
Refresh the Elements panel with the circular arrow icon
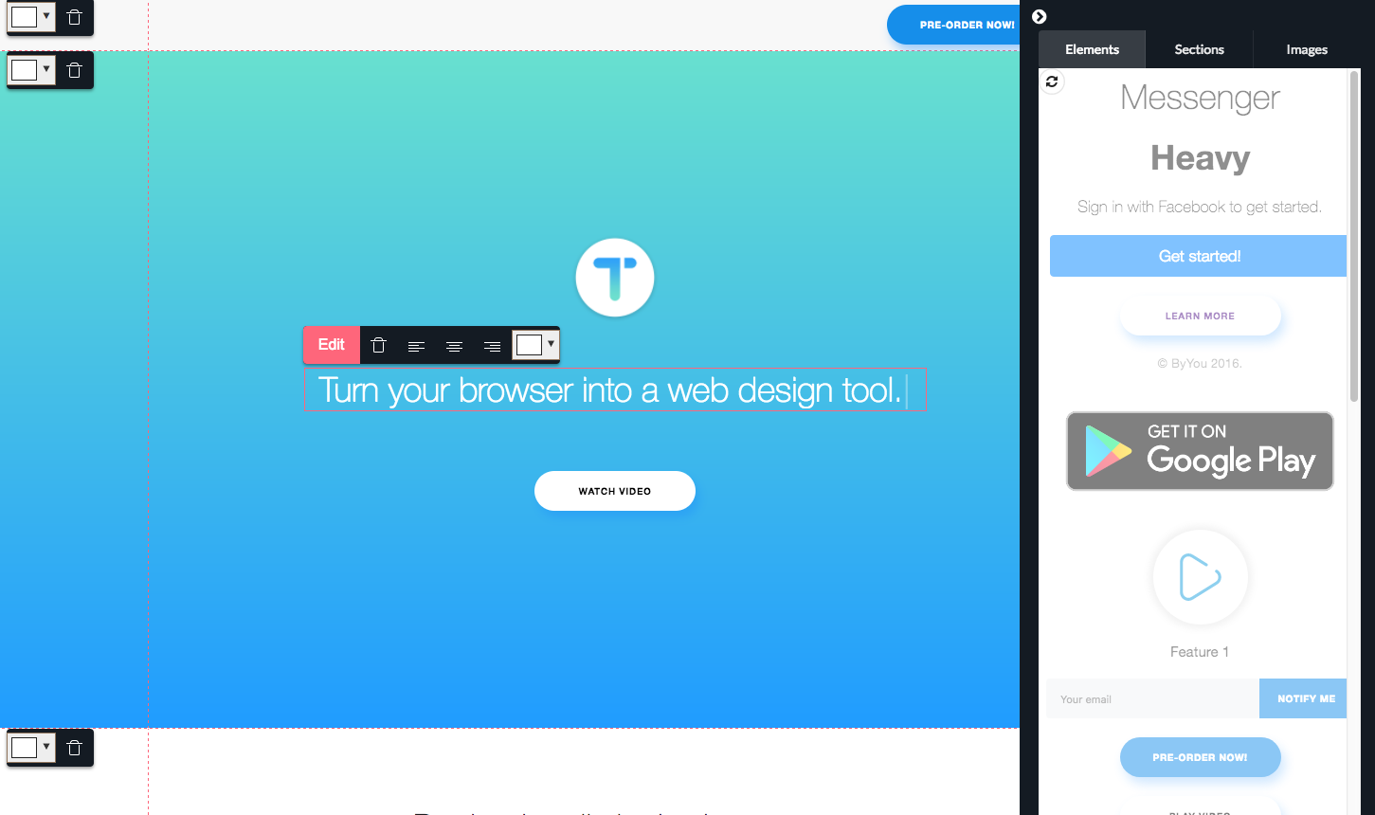click(x=1052, y=81)
